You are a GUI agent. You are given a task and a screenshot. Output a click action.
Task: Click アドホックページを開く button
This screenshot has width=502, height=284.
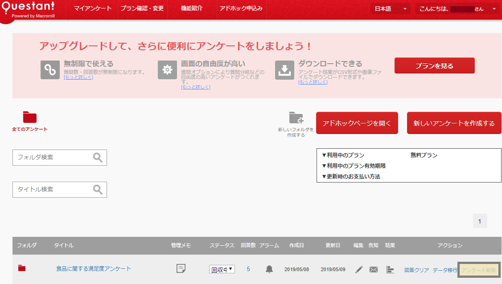[x=357, y=123]
